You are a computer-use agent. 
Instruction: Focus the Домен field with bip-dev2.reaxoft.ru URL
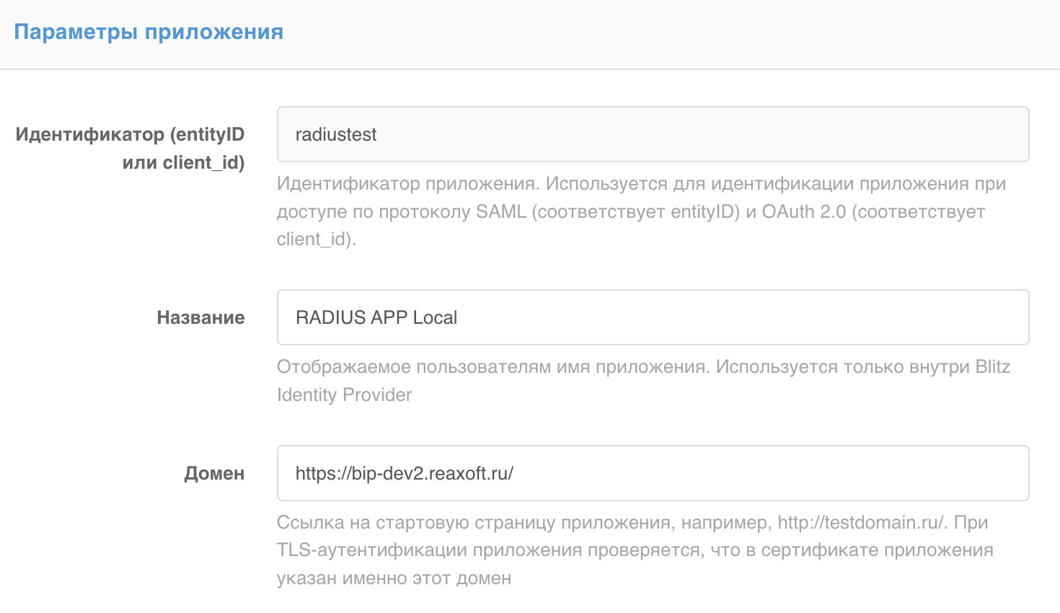[x=653, y=474]
